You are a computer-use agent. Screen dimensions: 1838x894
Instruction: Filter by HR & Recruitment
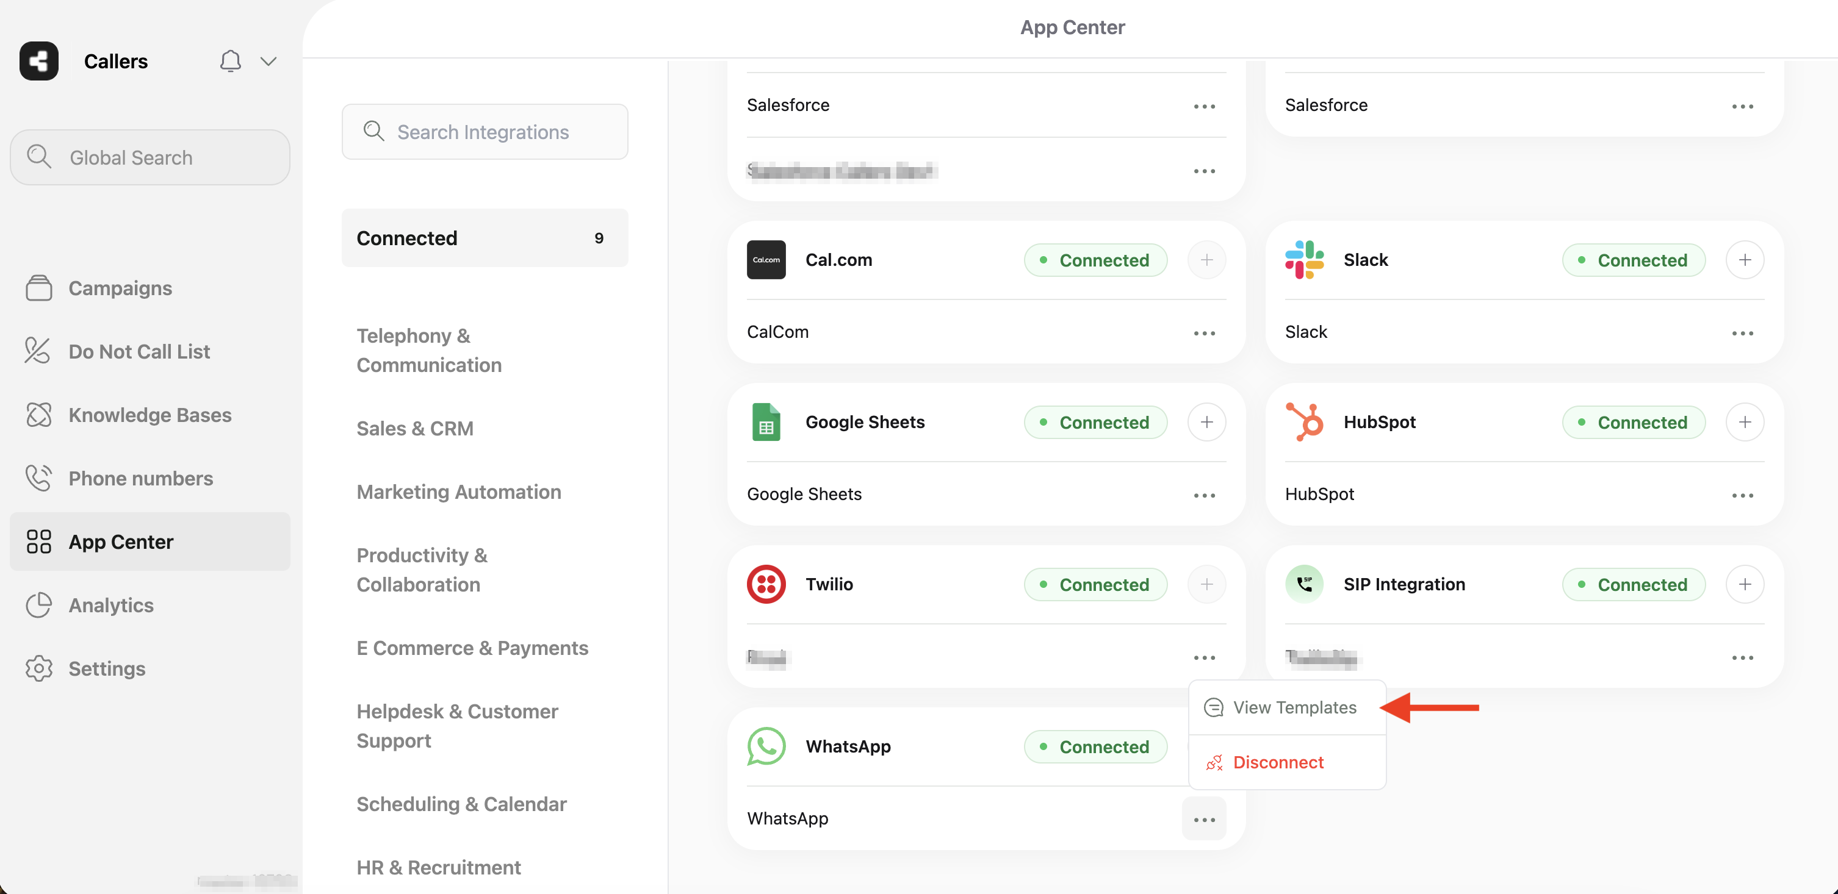[439, 868]
